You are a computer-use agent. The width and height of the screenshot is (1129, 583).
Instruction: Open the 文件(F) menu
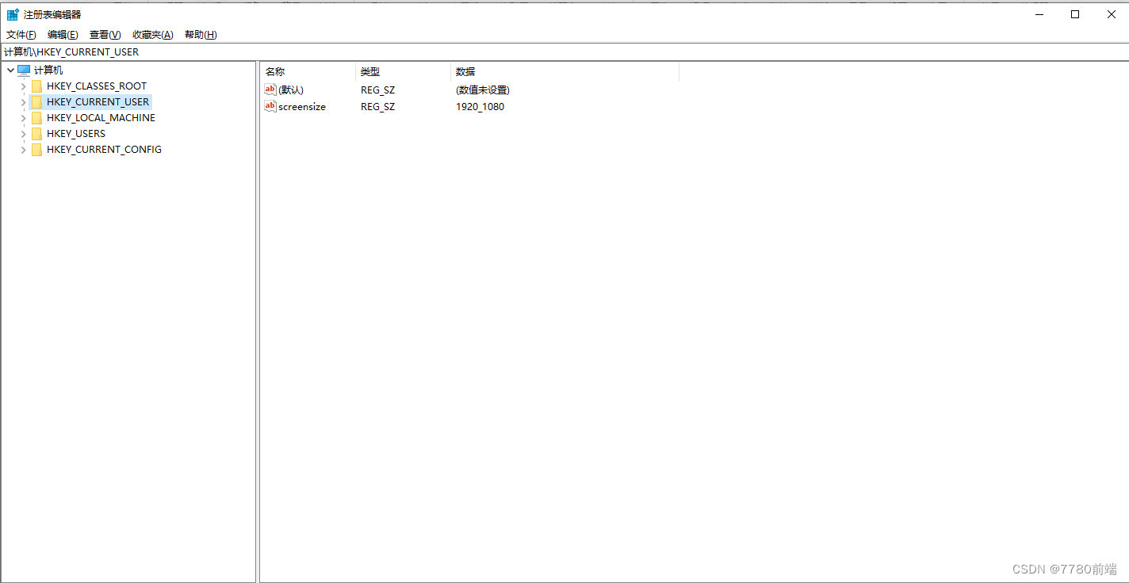coord(21,35)
